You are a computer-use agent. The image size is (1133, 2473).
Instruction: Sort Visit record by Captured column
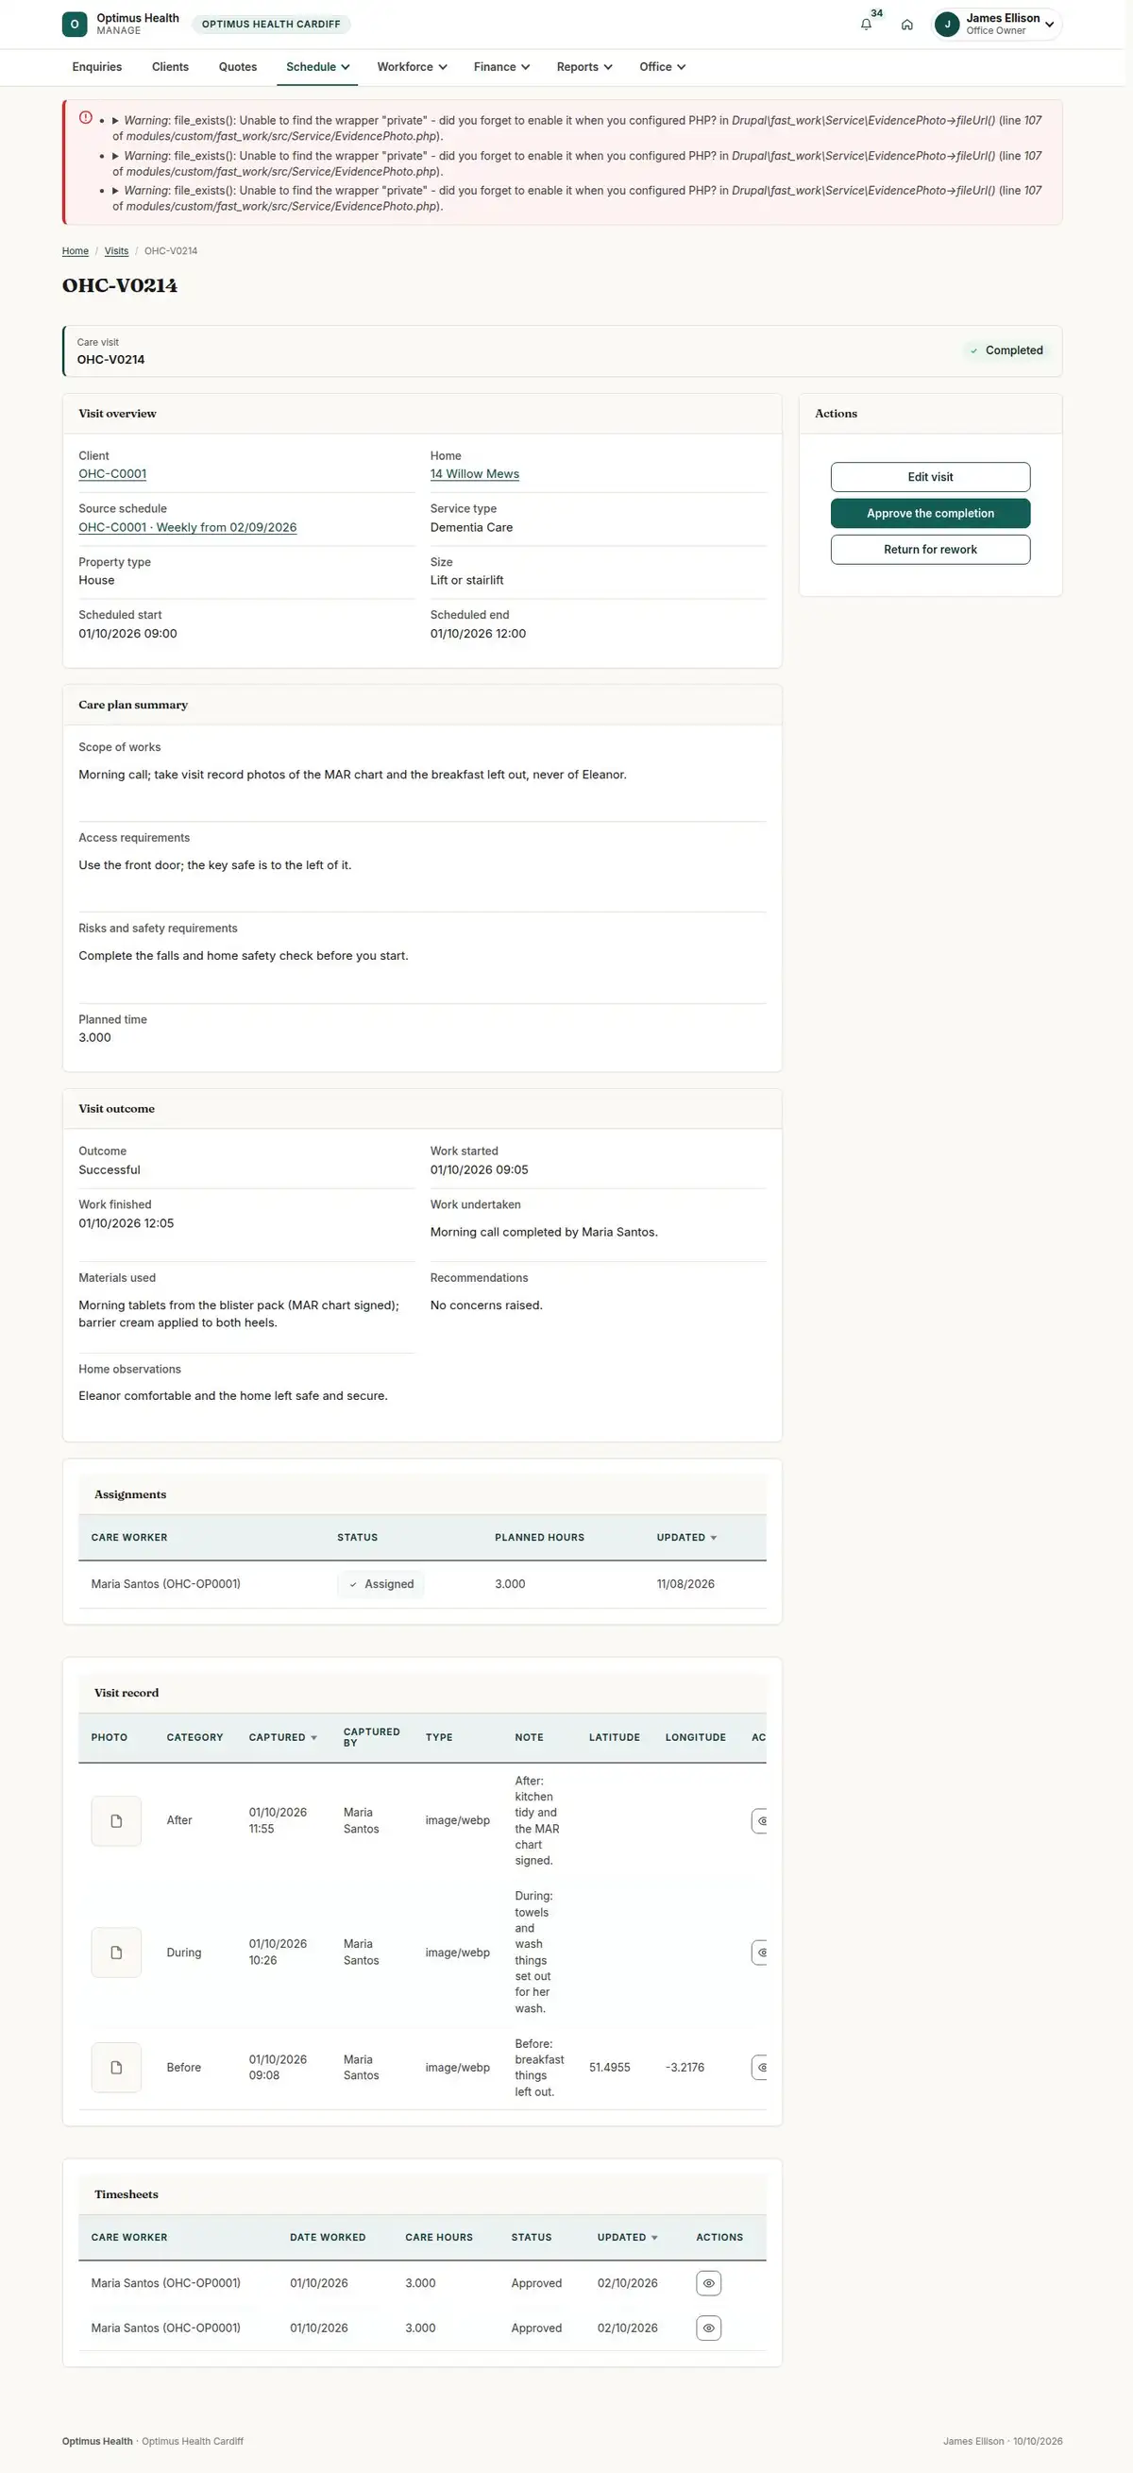click(x=283, y=1738)
